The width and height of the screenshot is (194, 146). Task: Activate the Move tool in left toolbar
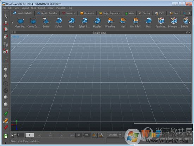[x=6, y=23]
